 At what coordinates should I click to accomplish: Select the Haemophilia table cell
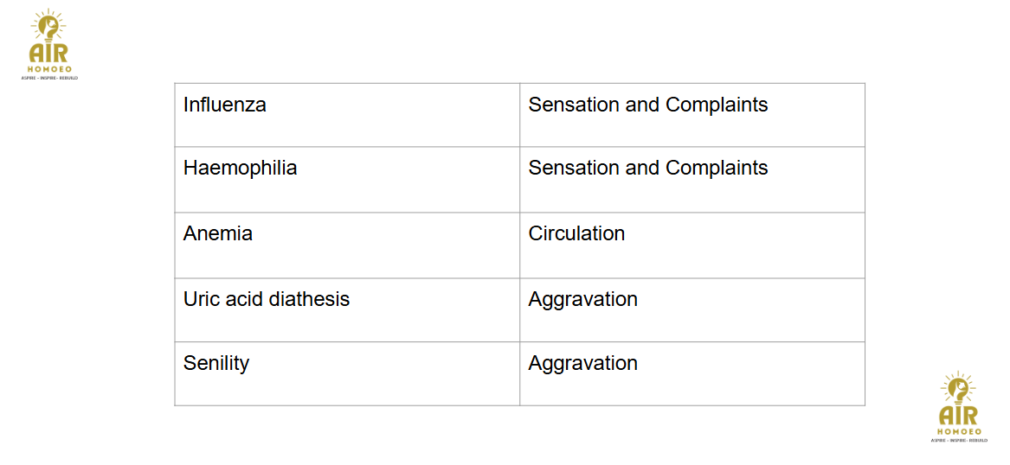tap(347, 180)
